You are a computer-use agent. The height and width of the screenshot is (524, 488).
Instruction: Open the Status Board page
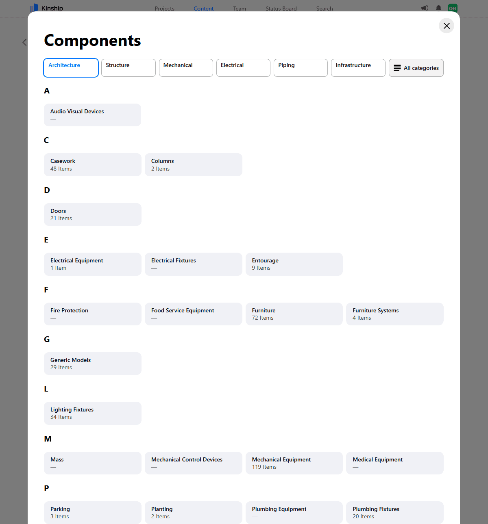tap(281, 8)
